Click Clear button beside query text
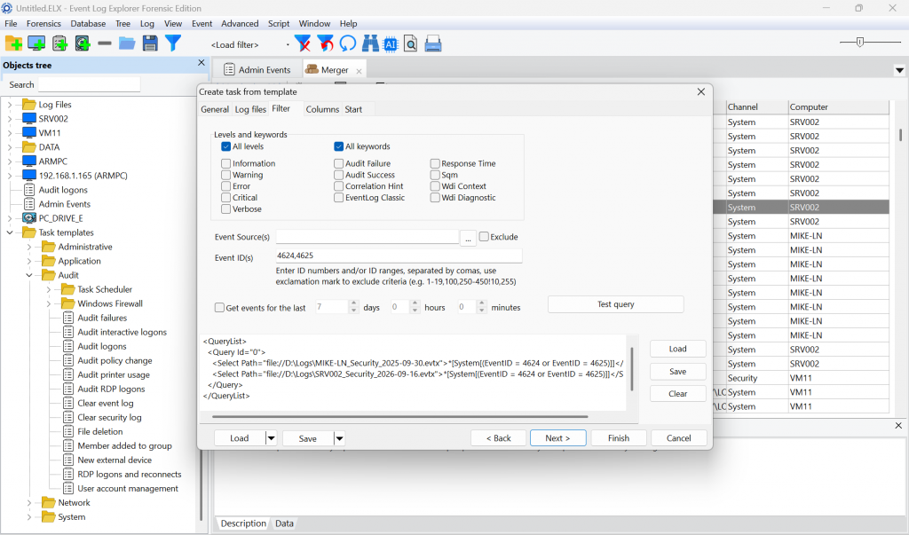The image size is (909, 535). [677, 394]
